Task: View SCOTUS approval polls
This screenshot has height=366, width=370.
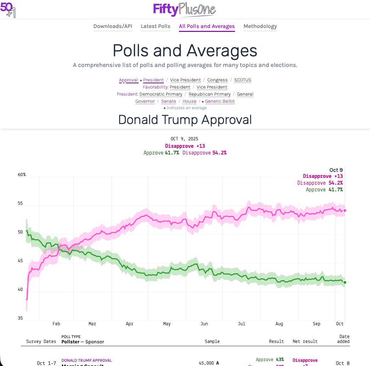Action: (242, 80)
